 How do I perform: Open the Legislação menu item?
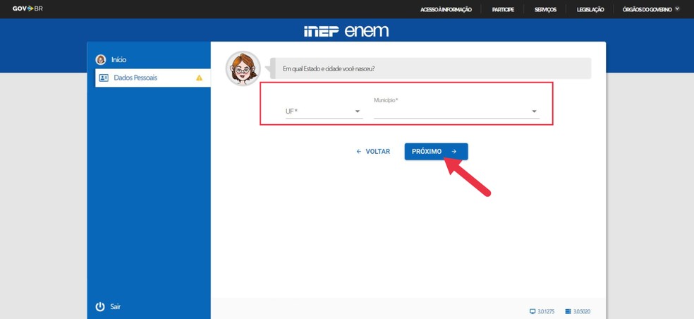(x=590, y=9)
